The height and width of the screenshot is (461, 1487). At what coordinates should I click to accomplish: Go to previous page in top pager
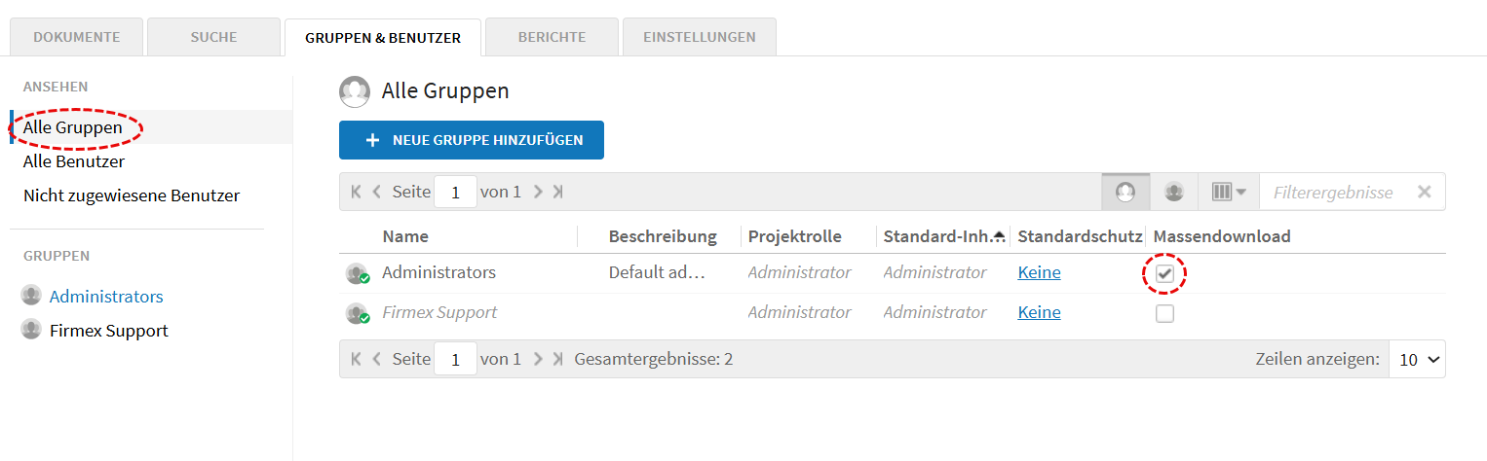pos(377,192)
